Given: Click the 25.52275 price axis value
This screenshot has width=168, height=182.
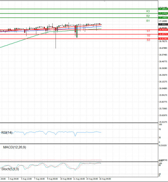Looking at the screenshot, I should (163, 122).
